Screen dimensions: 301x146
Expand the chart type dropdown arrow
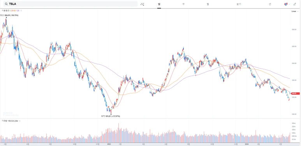(x=289, y=4)
